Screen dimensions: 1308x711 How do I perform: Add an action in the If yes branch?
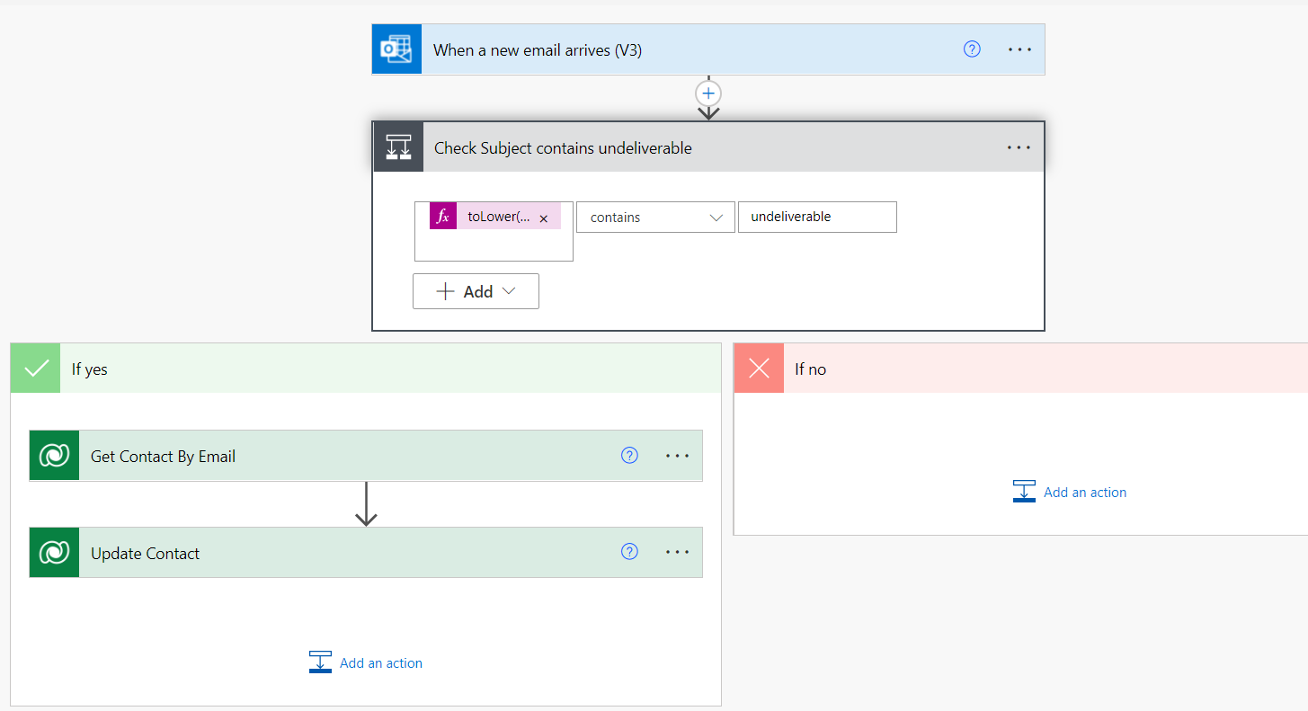coord(366,662)
